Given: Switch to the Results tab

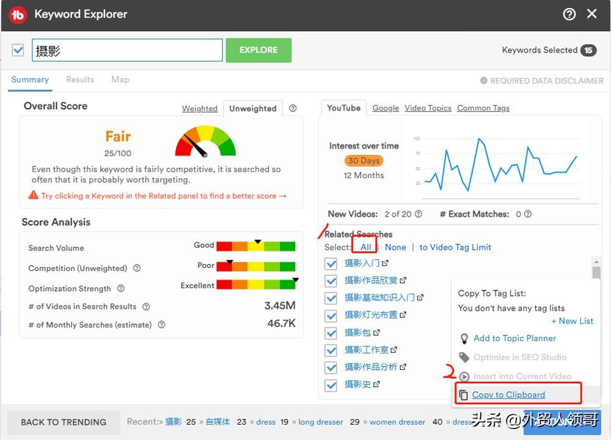Looking at the screenshot, I should click(80, 80).
